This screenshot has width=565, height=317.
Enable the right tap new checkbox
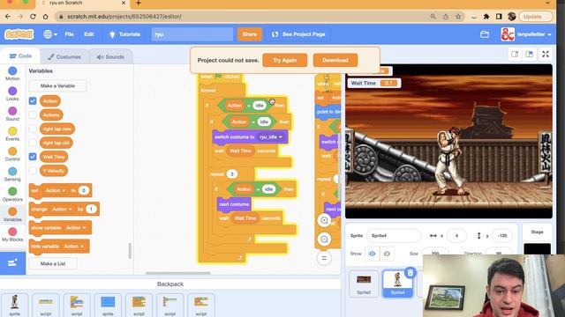33,129
